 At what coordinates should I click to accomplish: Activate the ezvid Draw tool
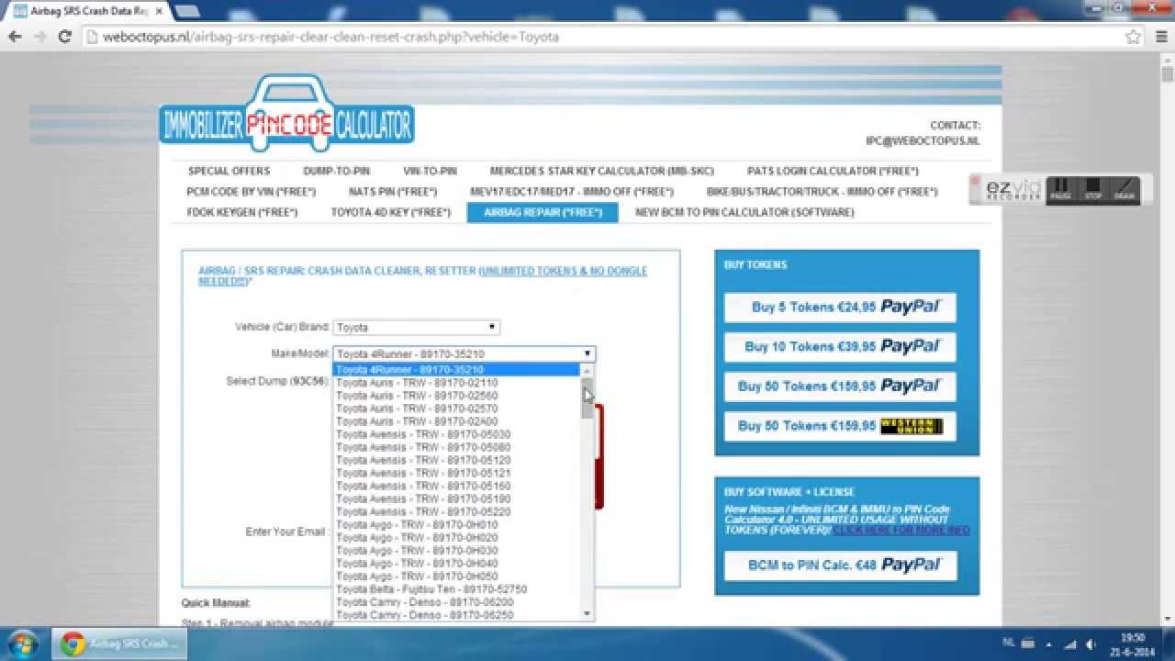pos(1124,189)
